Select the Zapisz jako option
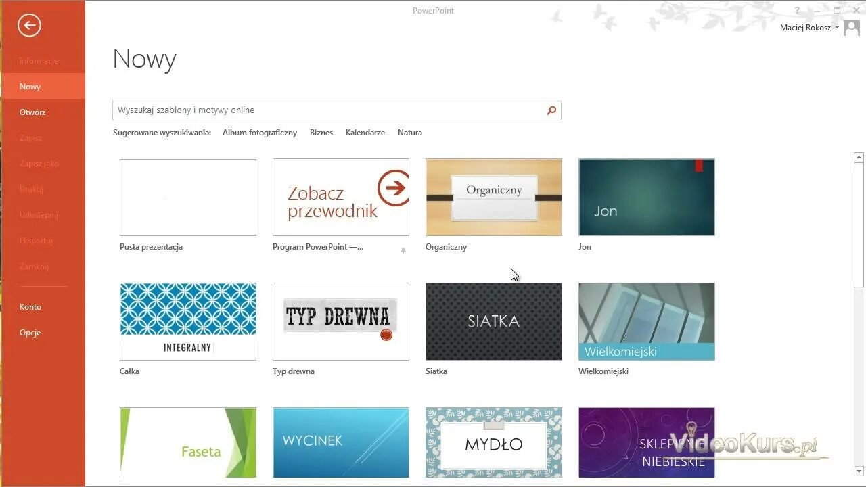Image resolution: width=866 pixels, height=487 pixels. 39,163
